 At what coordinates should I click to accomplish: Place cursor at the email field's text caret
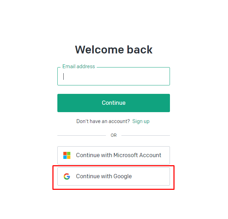click(64, 77)
